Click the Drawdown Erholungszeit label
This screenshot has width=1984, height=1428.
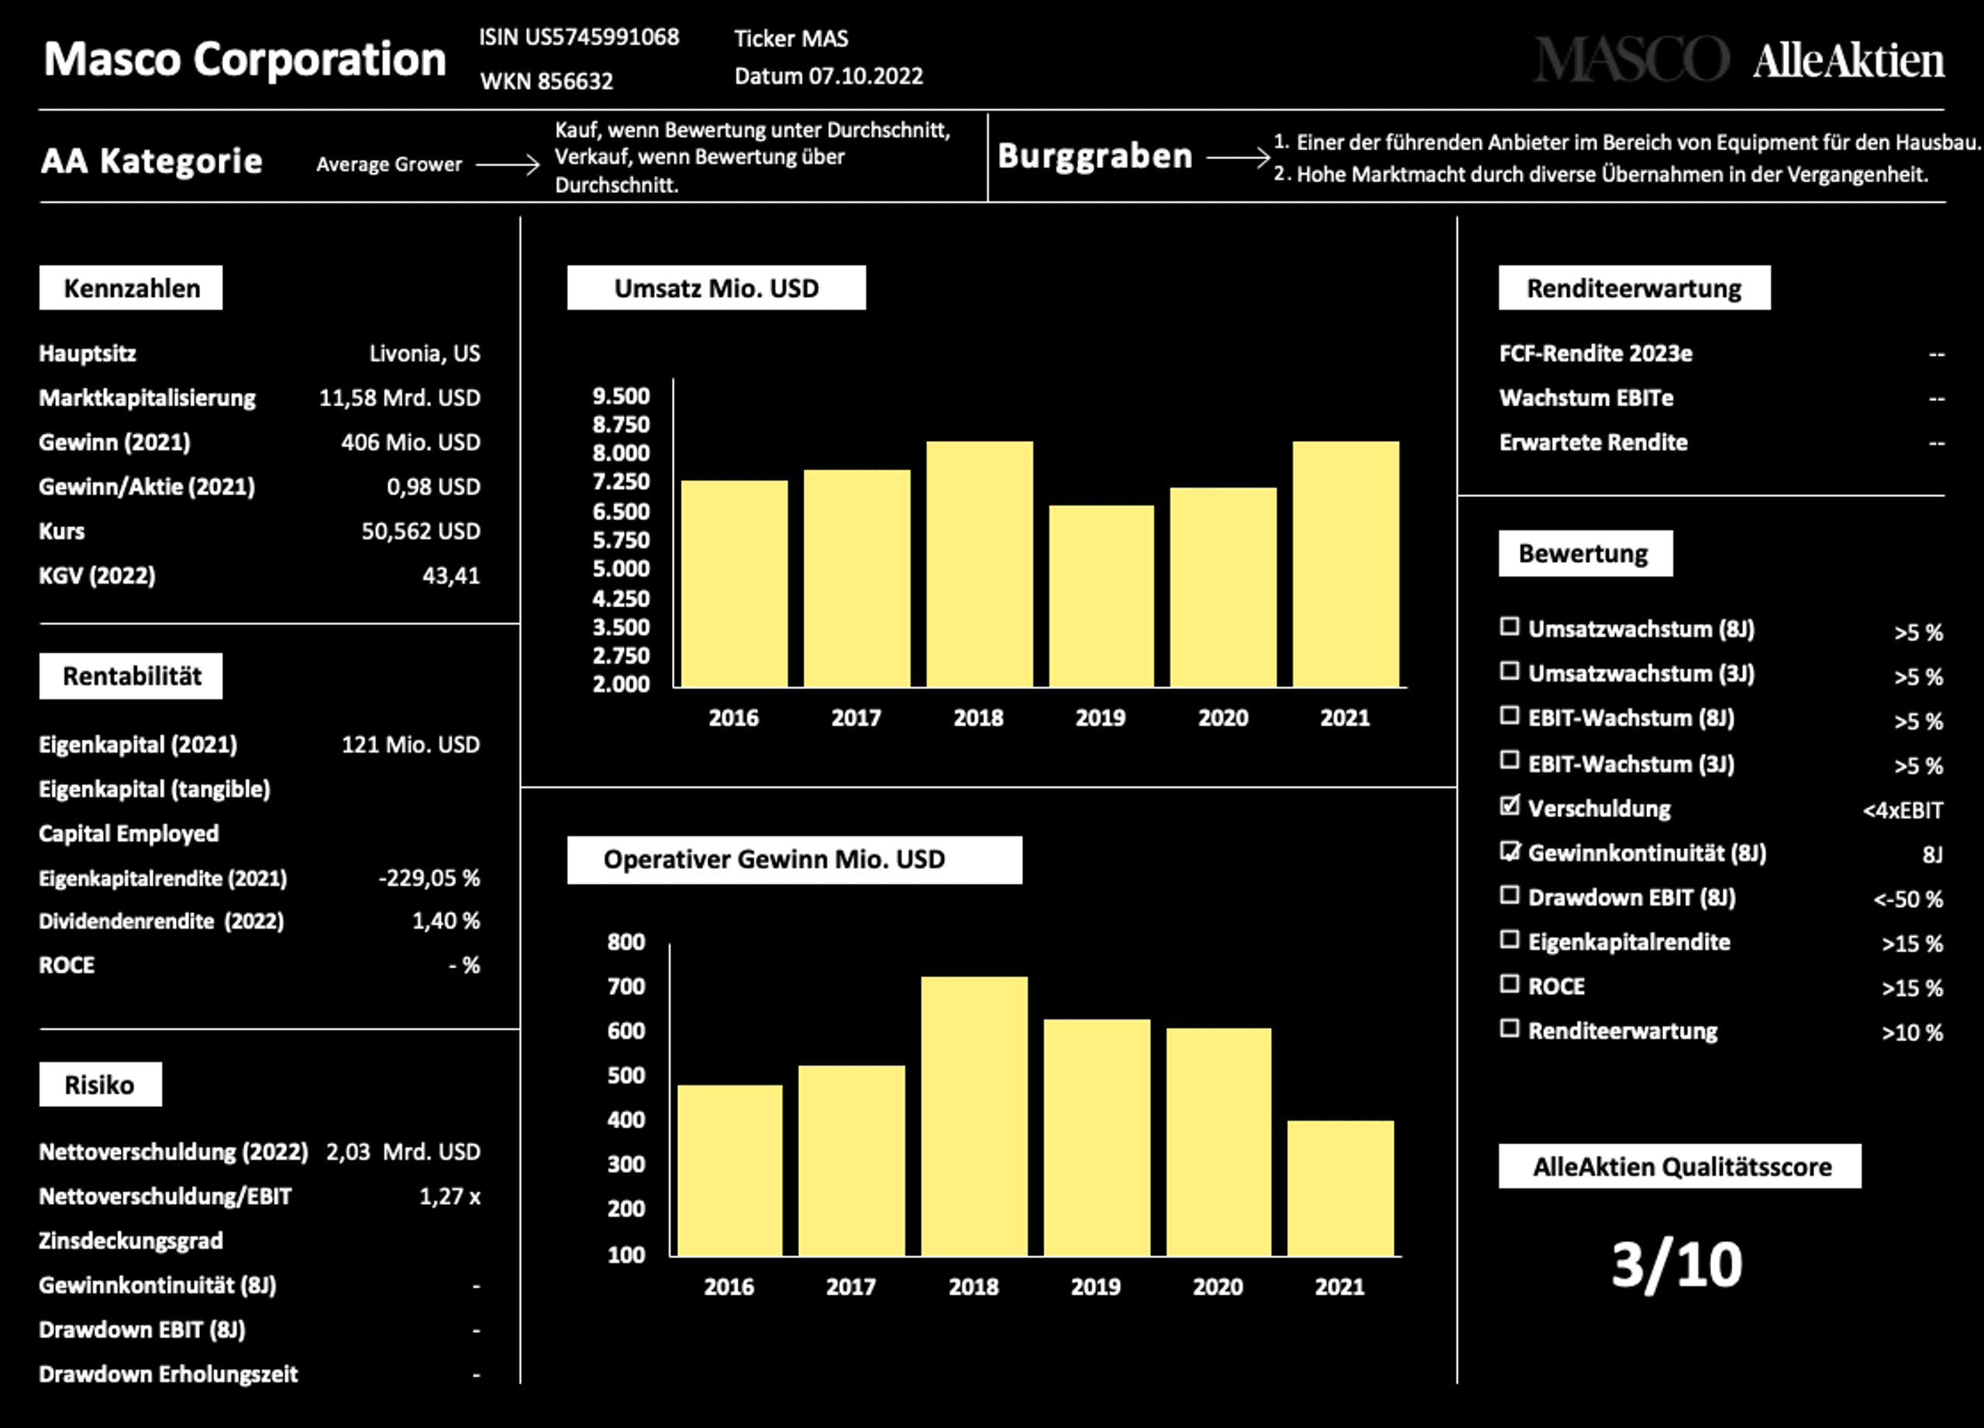(x=168, y=1374)
